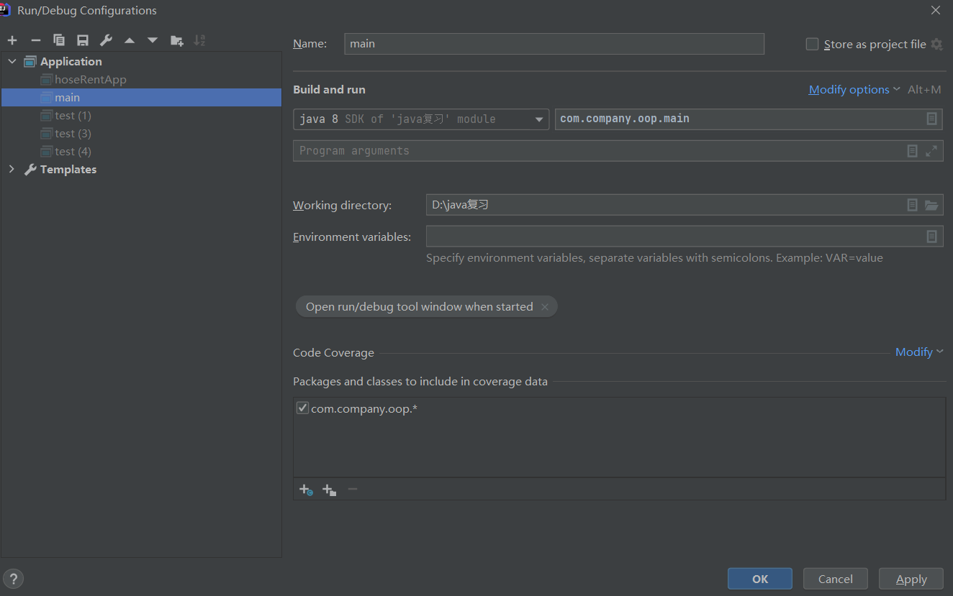Browse working directory with folder icon

pos(931,206)
